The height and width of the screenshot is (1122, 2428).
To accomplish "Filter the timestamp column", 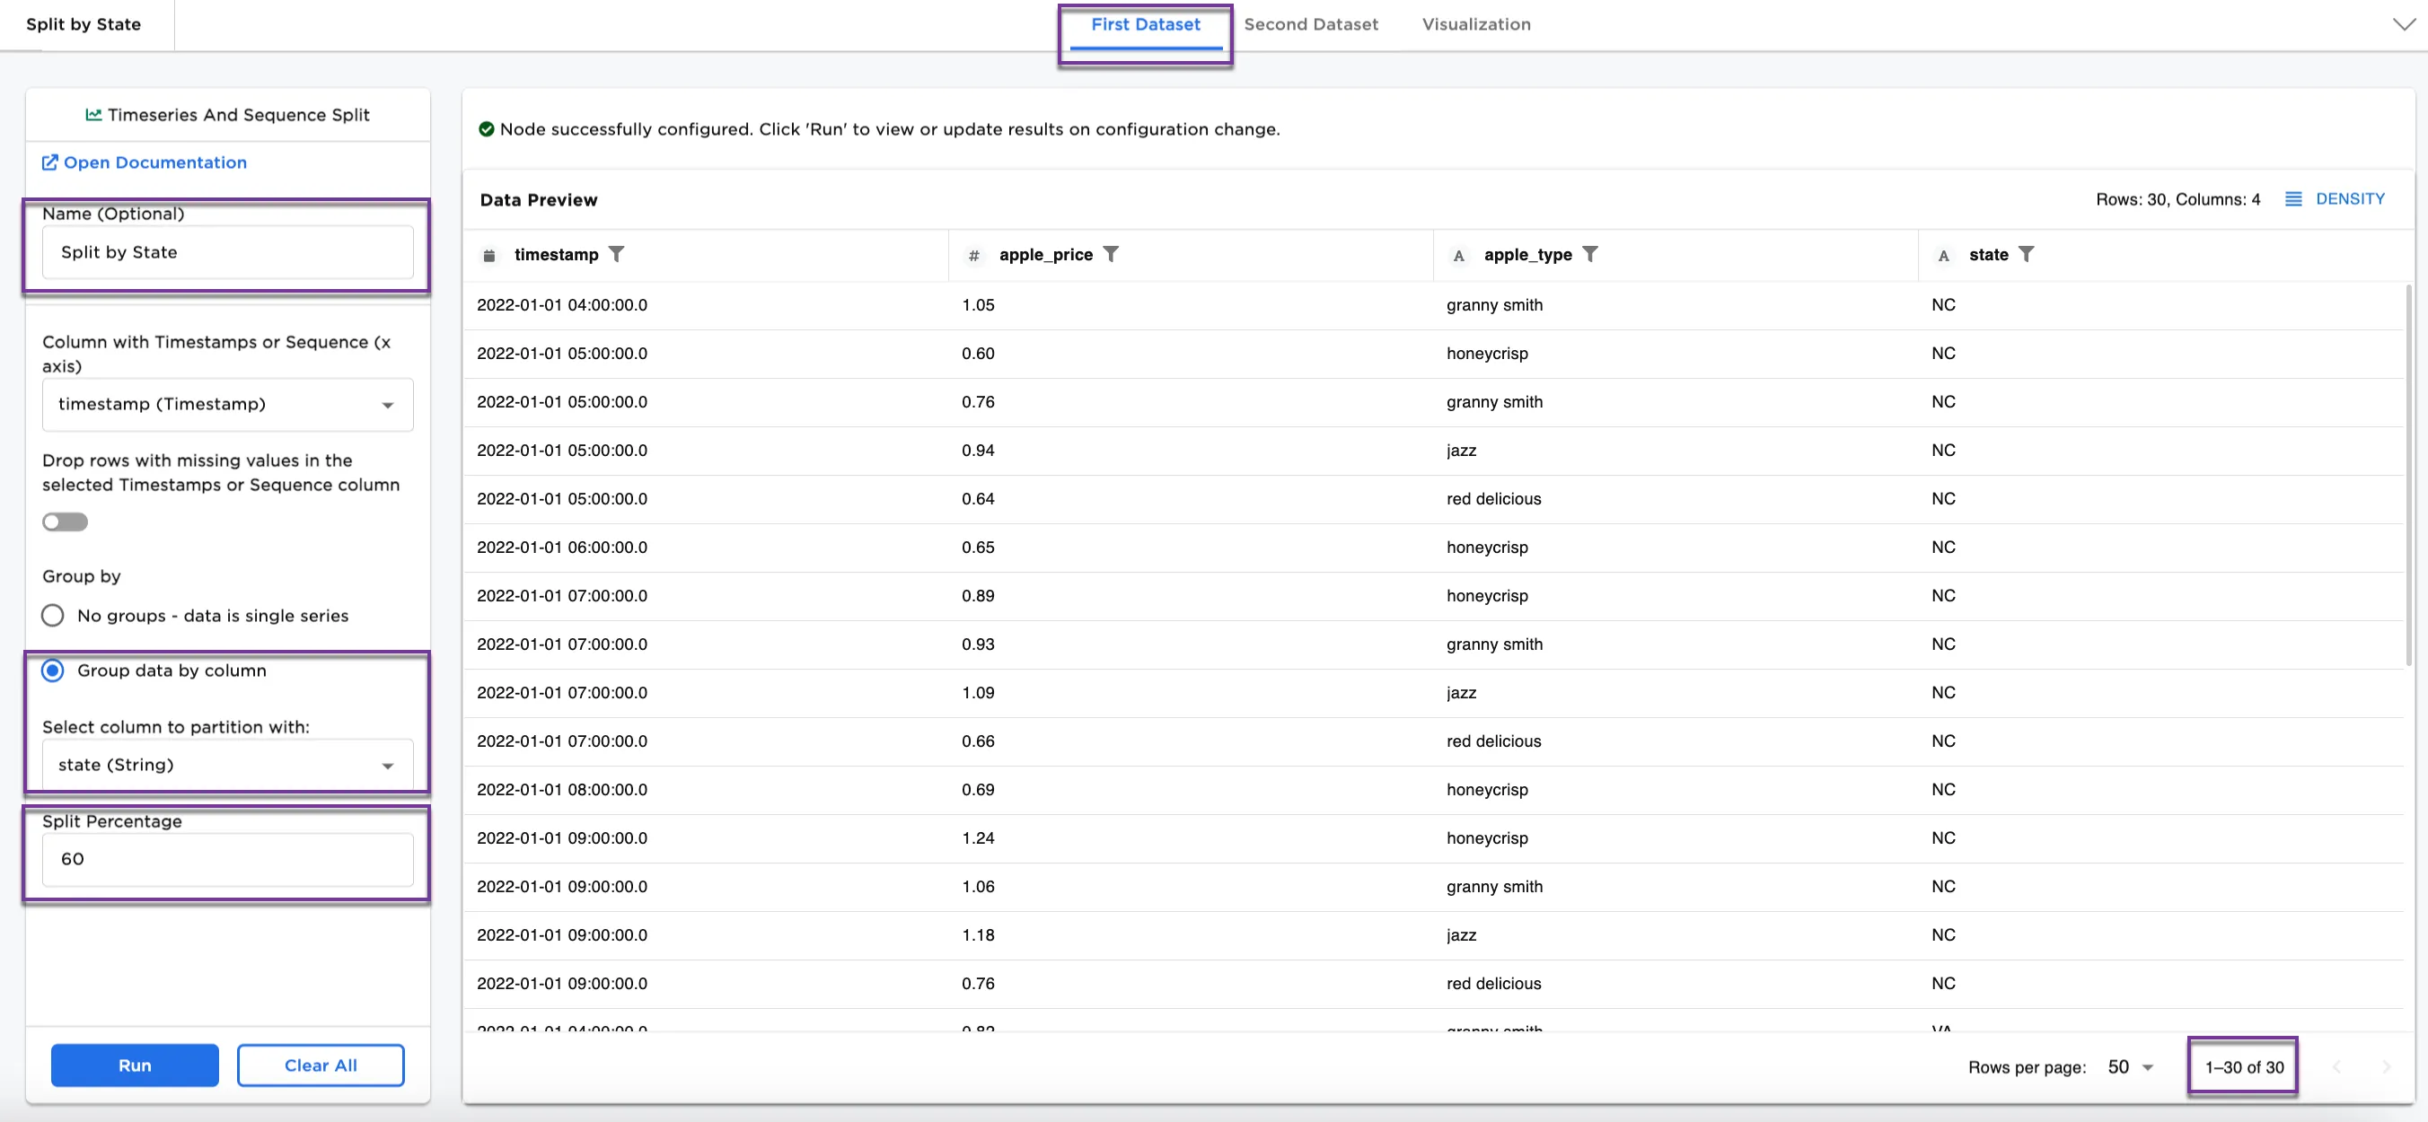I will pyautogui.click(x=616, y=254).
